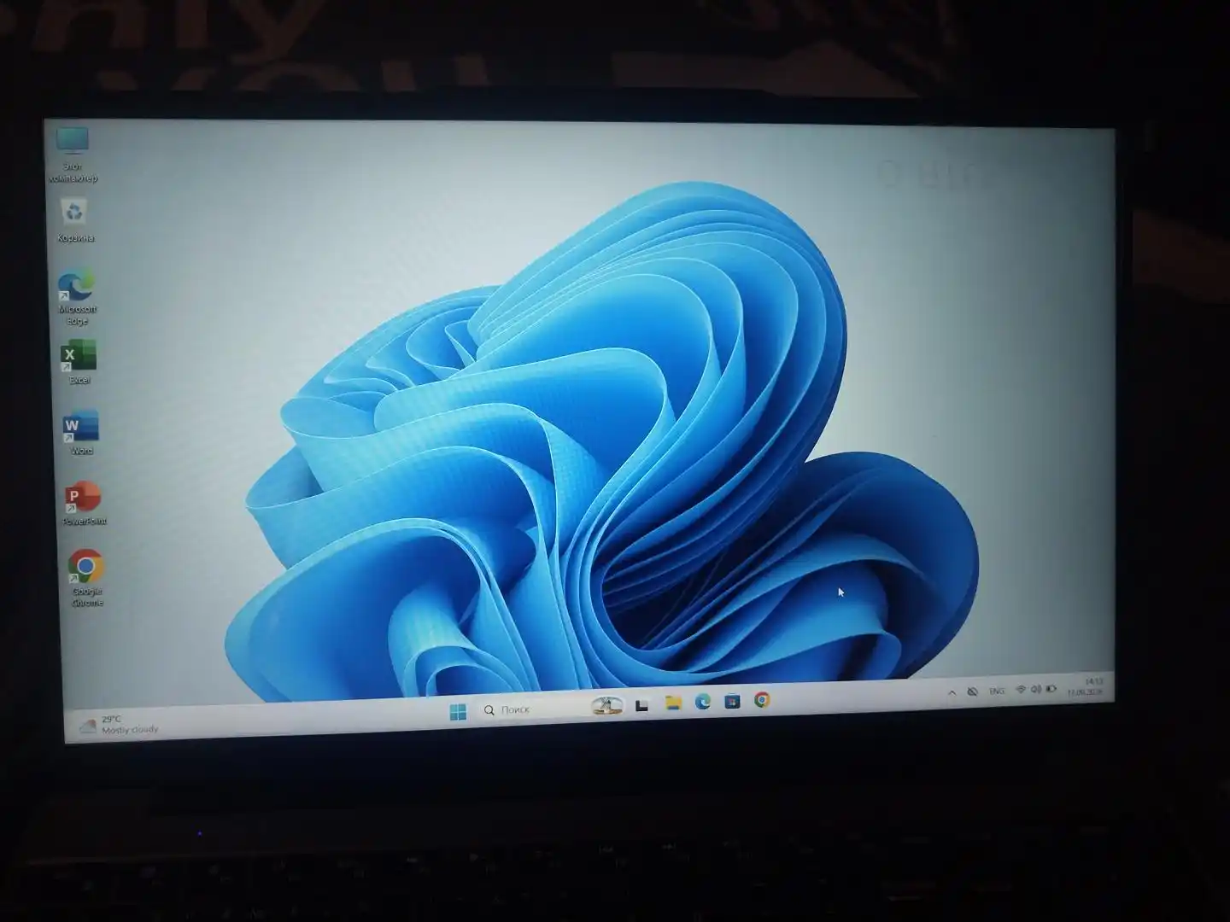Select the Word desktop shortcut

click(81, 433)
